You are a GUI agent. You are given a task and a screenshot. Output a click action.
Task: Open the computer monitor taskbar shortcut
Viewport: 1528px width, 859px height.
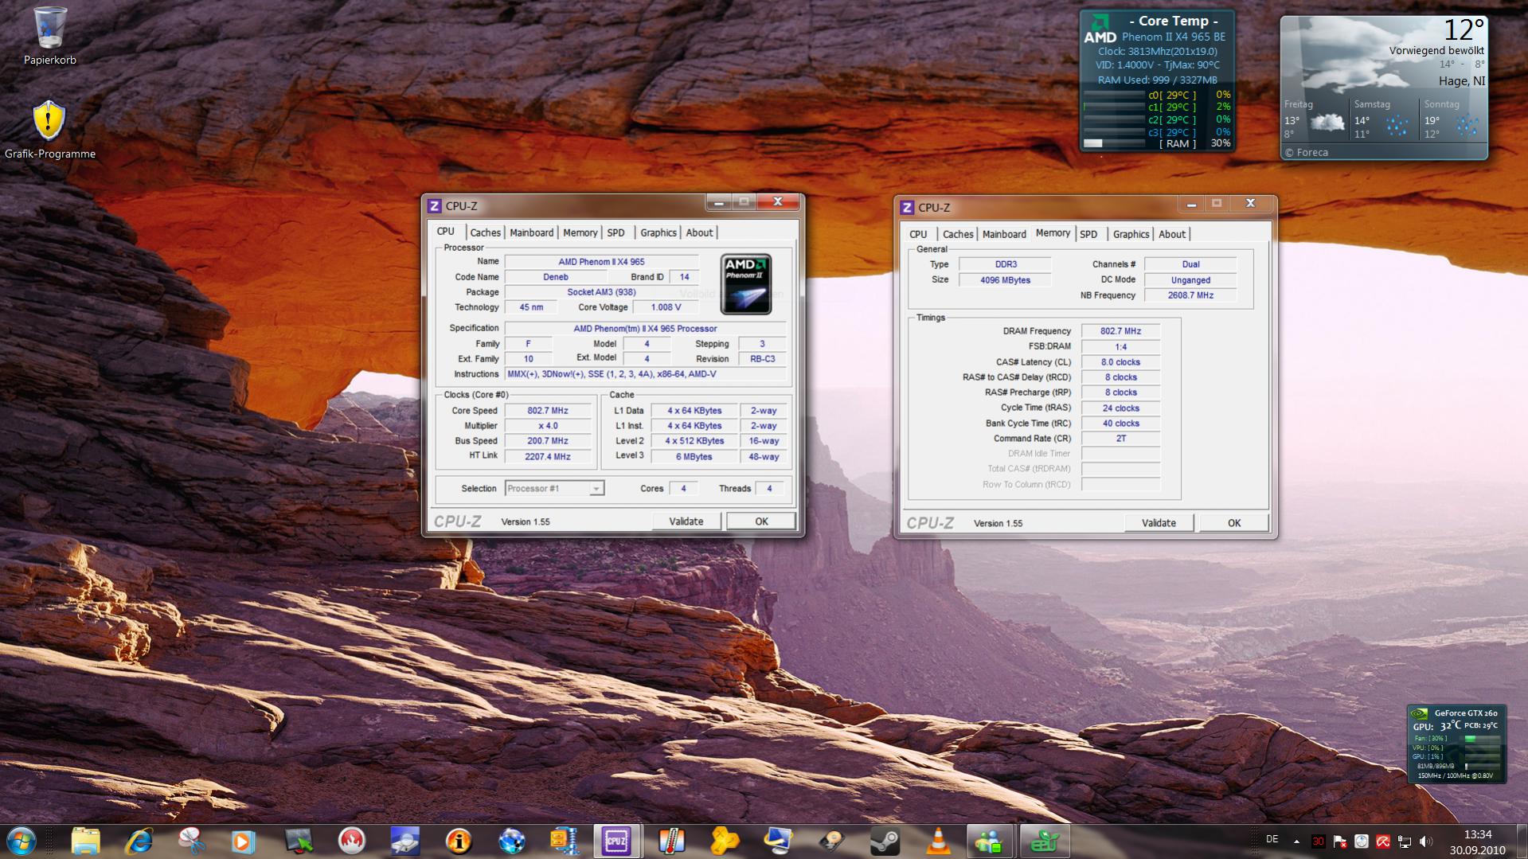(778, 841)
